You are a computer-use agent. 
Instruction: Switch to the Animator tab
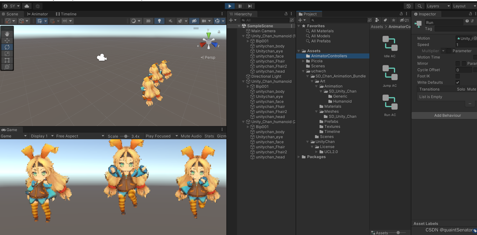pyautogui.click(x=37, y=14)
